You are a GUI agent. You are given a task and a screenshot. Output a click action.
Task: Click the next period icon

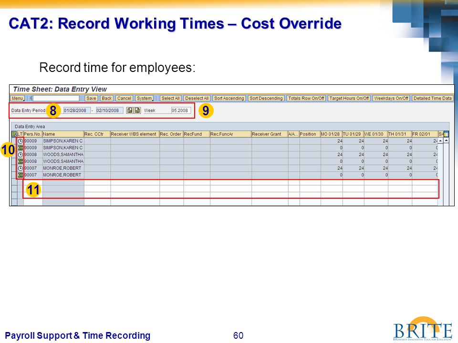point(137,111)
